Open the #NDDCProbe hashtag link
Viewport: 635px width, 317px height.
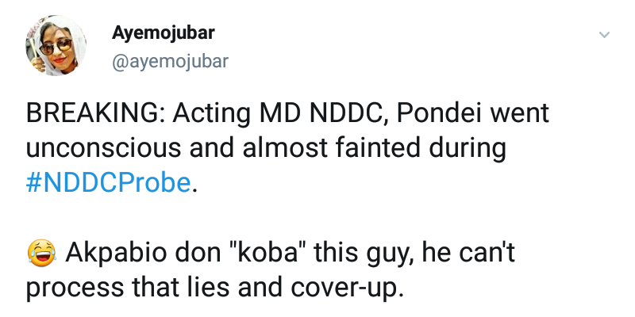(x=108, y=182)
